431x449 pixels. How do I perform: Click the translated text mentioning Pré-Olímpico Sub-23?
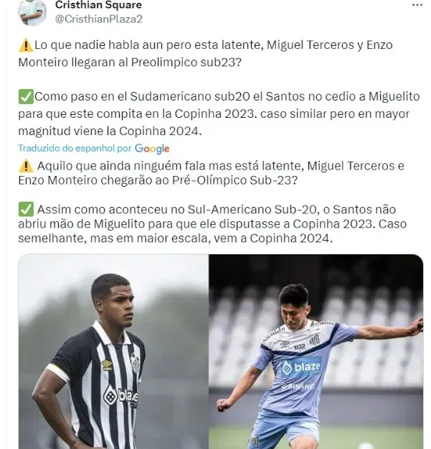pos(212,173)
